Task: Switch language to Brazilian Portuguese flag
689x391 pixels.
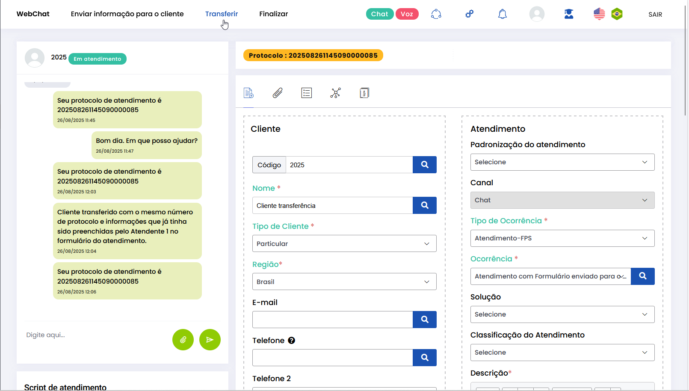Action: 617,14
